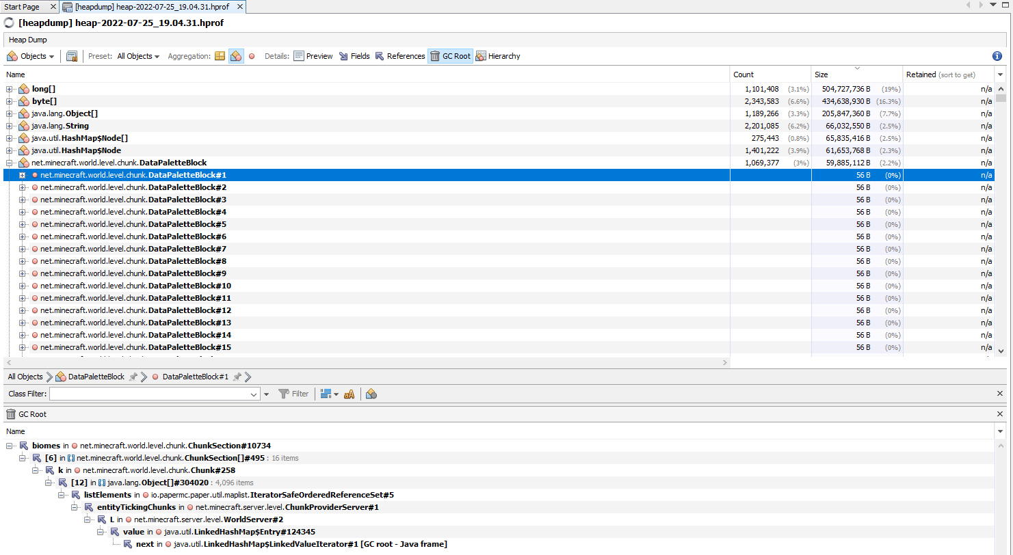The image size is (1013, 555).
Task: Click the vertical scrollbar of objects table
Action: pyautogui.click(x=1001, y=219)
